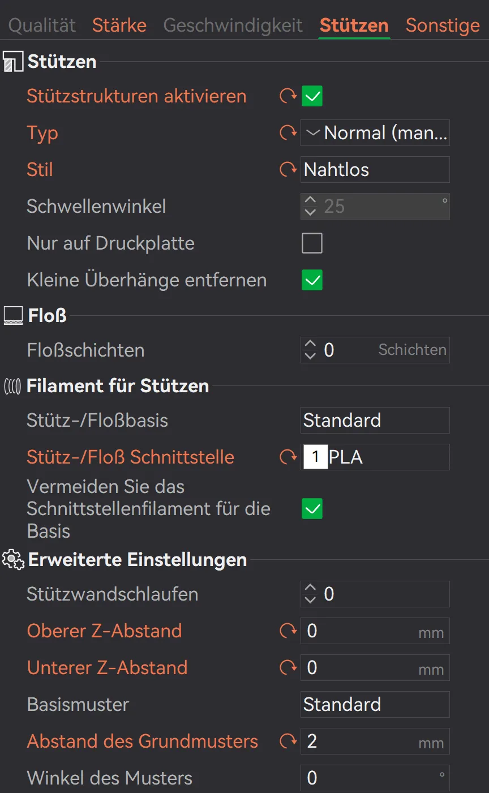
Task: Switch to the Qualität tab
Action: coord(42,25)
